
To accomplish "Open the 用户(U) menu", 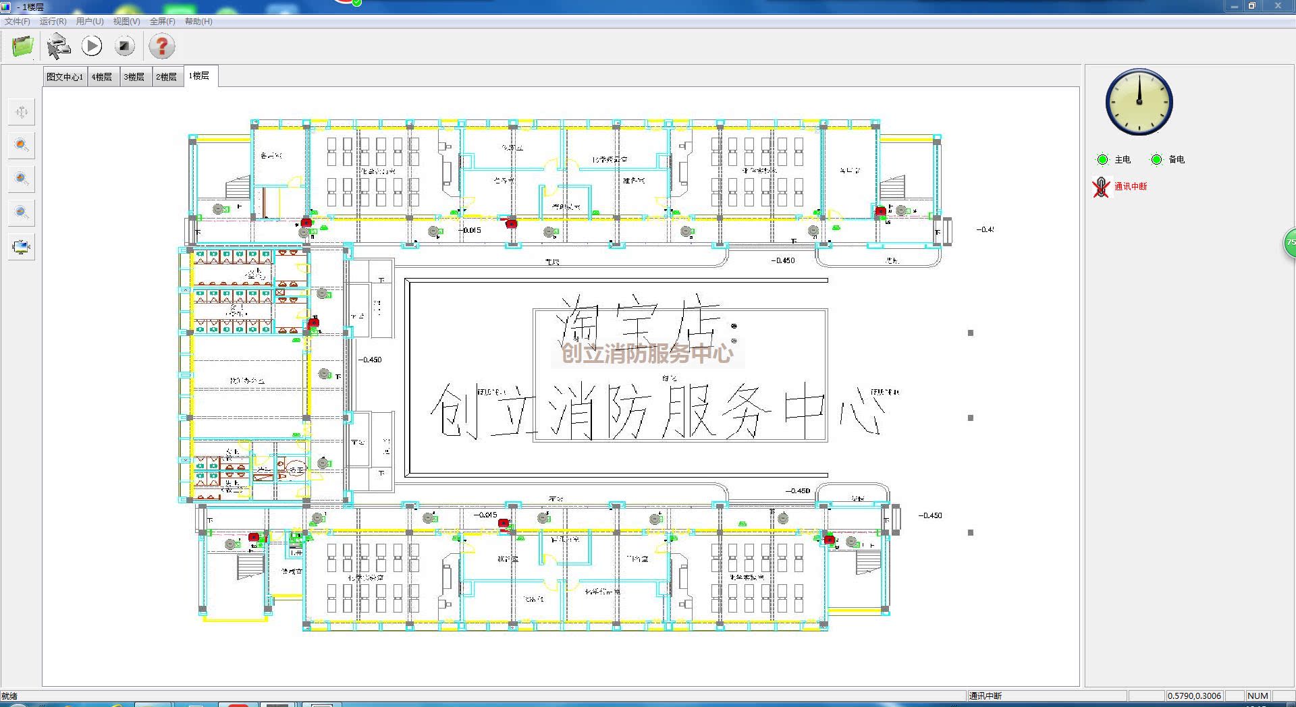I will click(90, 22).
